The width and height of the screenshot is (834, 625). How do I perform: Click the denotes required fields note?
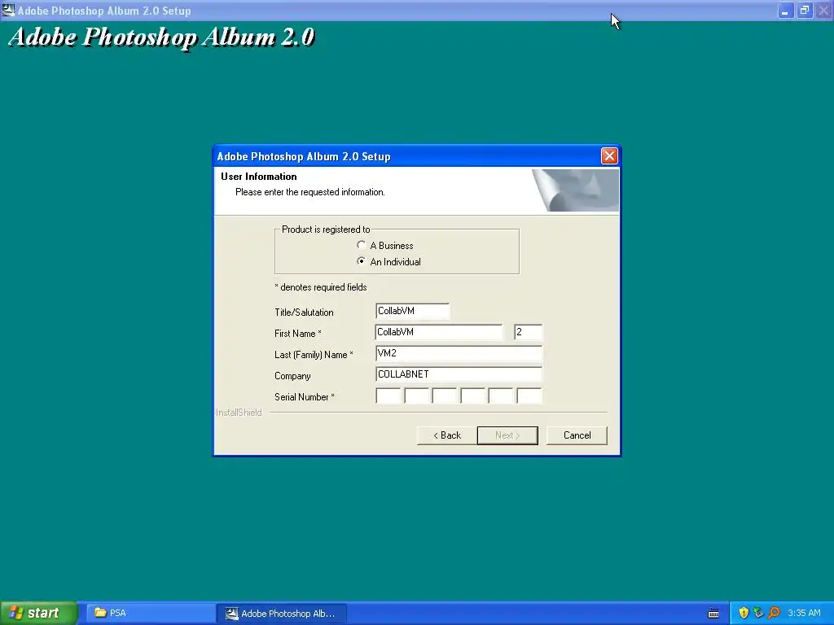tap(321, 287)
